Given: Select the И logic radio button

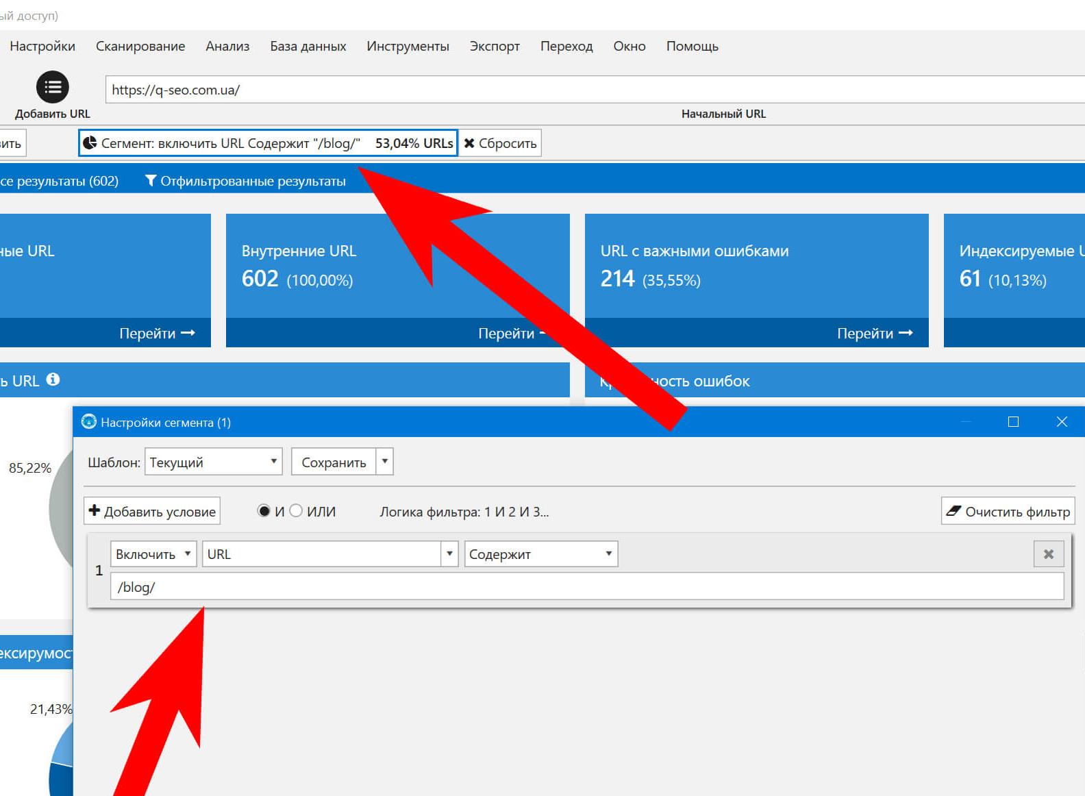Looking at the screenshot, I should tap(264, 511).
